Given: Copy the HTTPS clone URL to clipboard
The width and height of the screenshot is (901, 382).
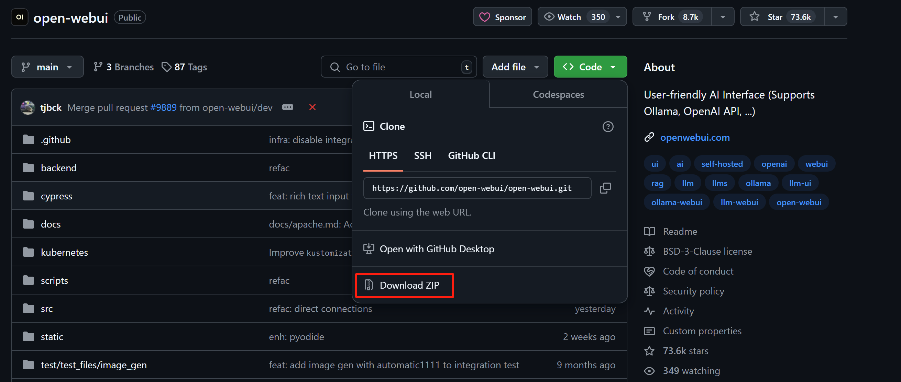Looking at the screenshot, I should (605, 188).
